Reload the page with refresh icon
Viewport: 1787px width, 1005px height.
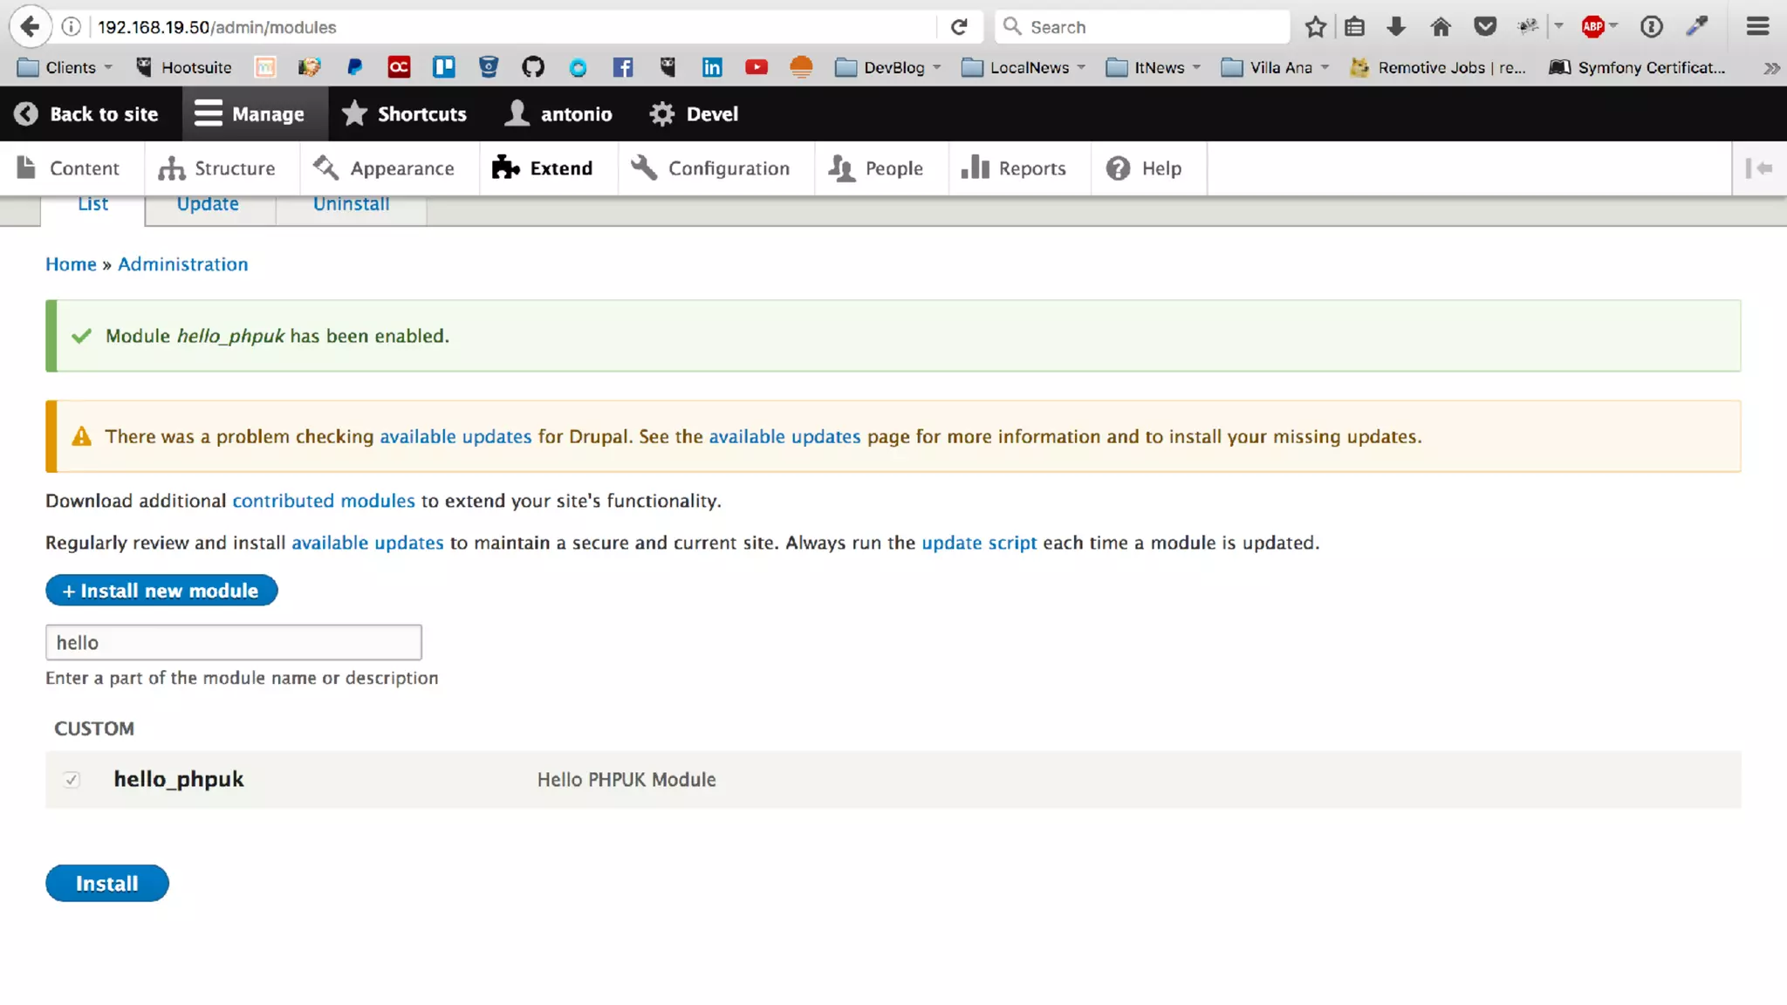pyautogui.click(x=959, y=27)
